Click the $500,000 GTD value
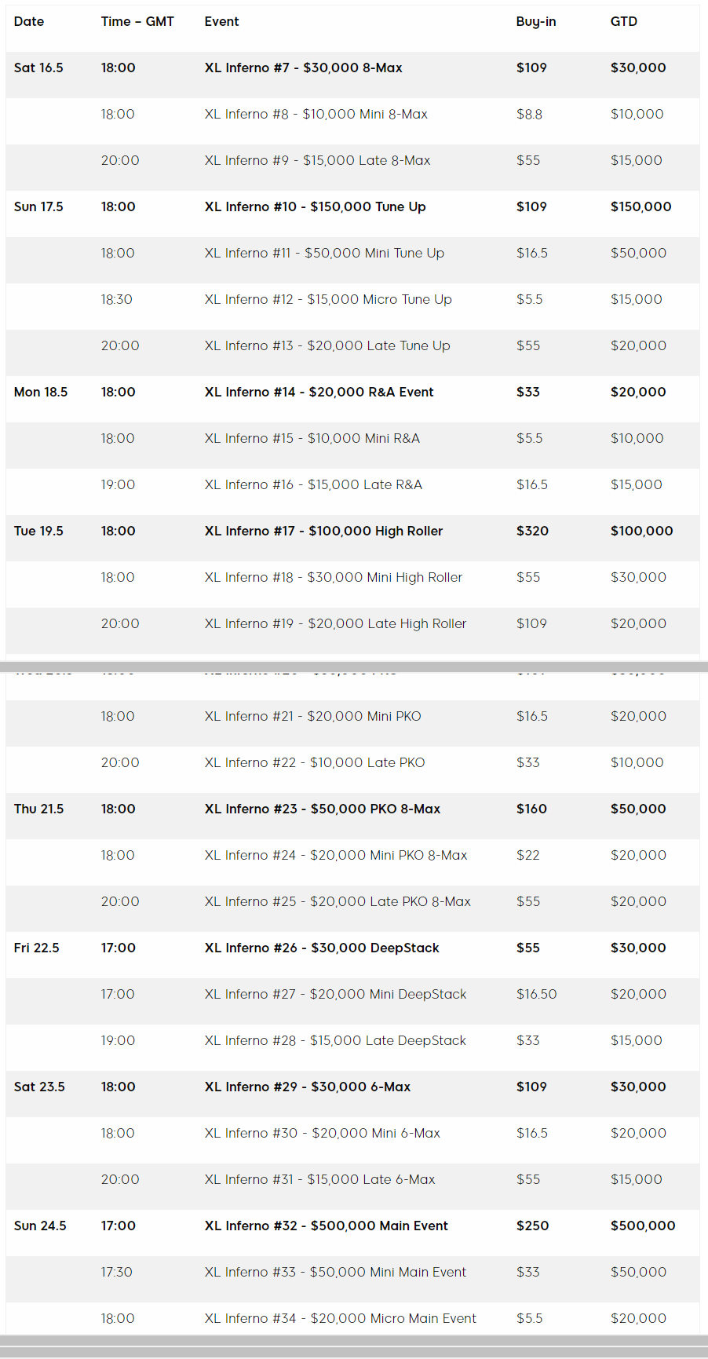This screenshot has height=1359, width=708. pos(643,1226)
